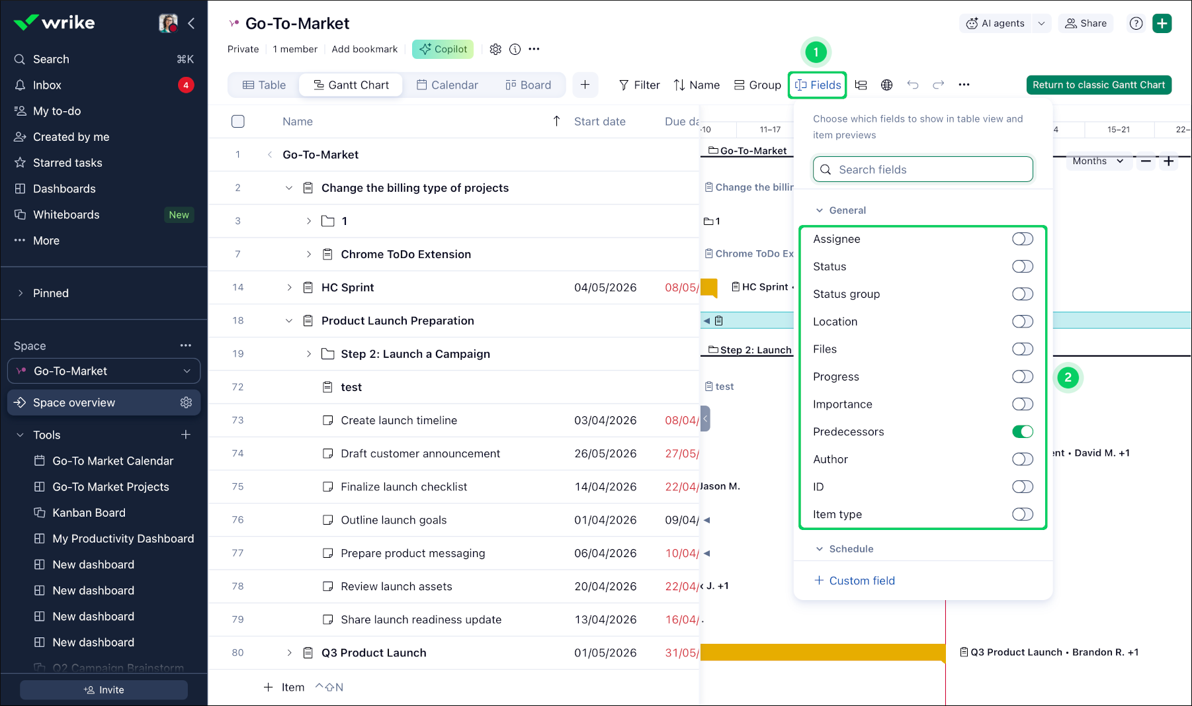The image size is (1192, 706).
Task: Click the Q3 Product Launch Gantt bar
Action: [823, 652]
